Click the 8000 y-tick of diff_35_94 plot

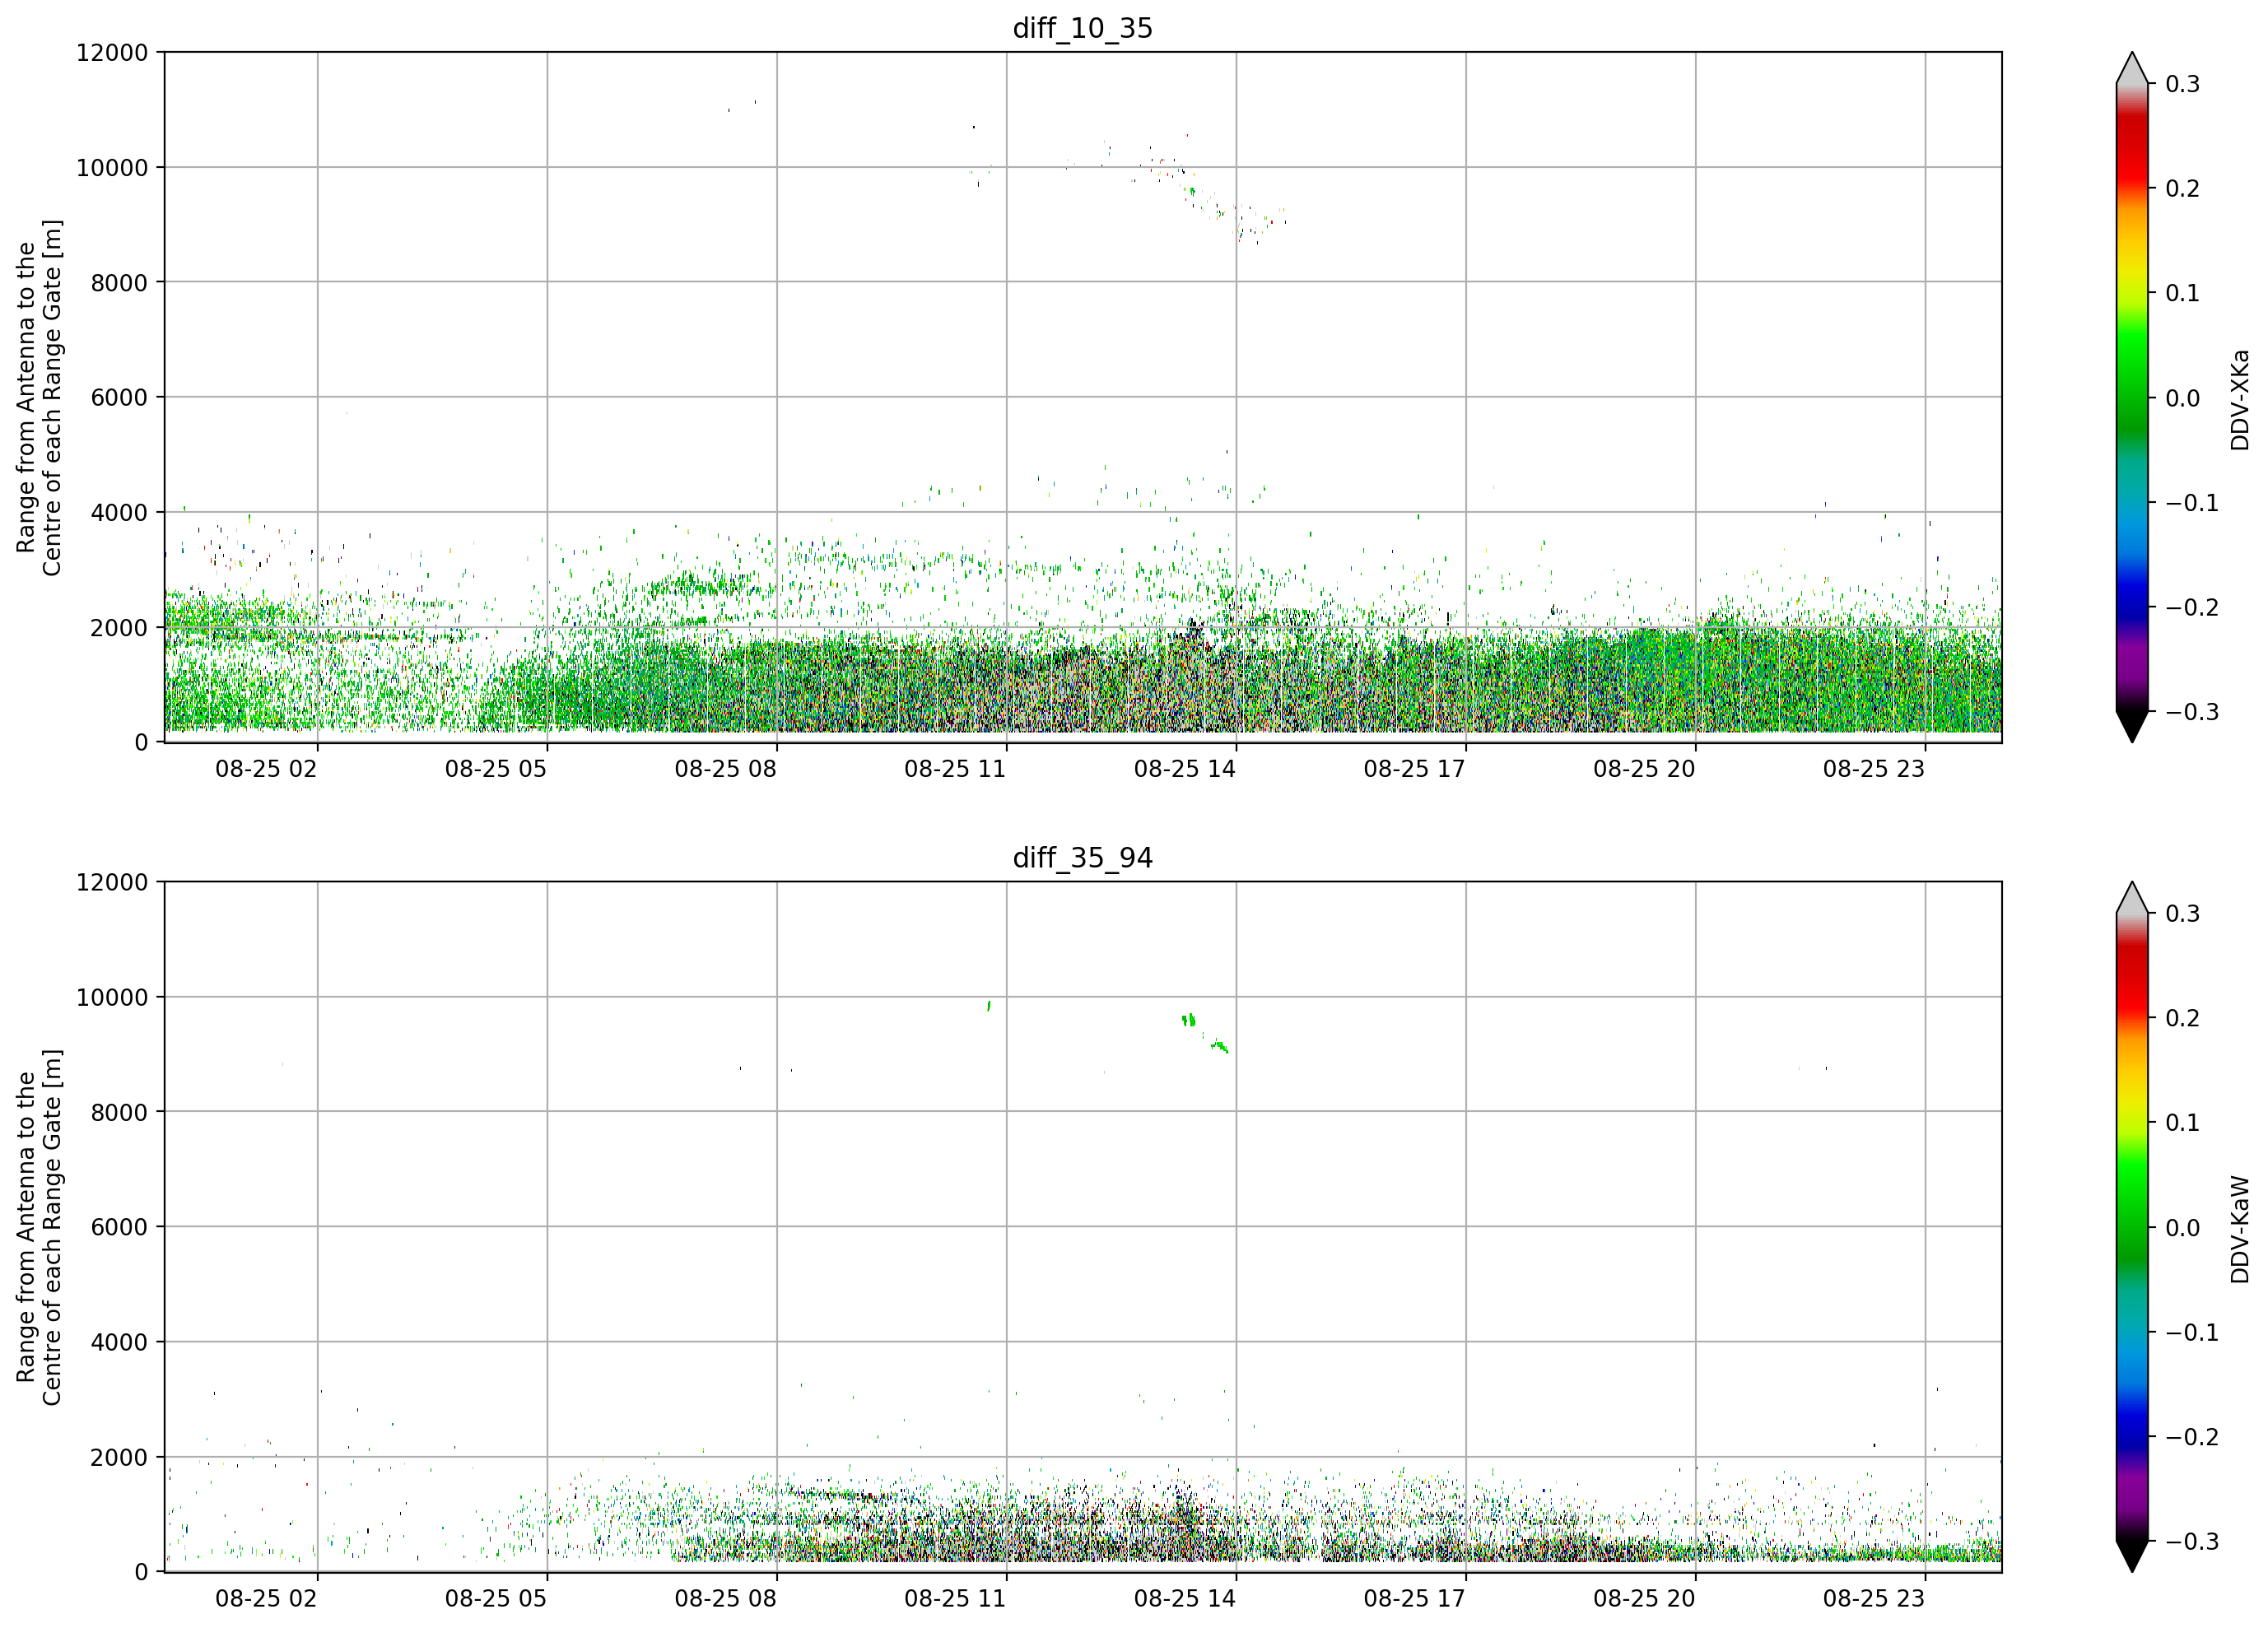(119, 1113)
